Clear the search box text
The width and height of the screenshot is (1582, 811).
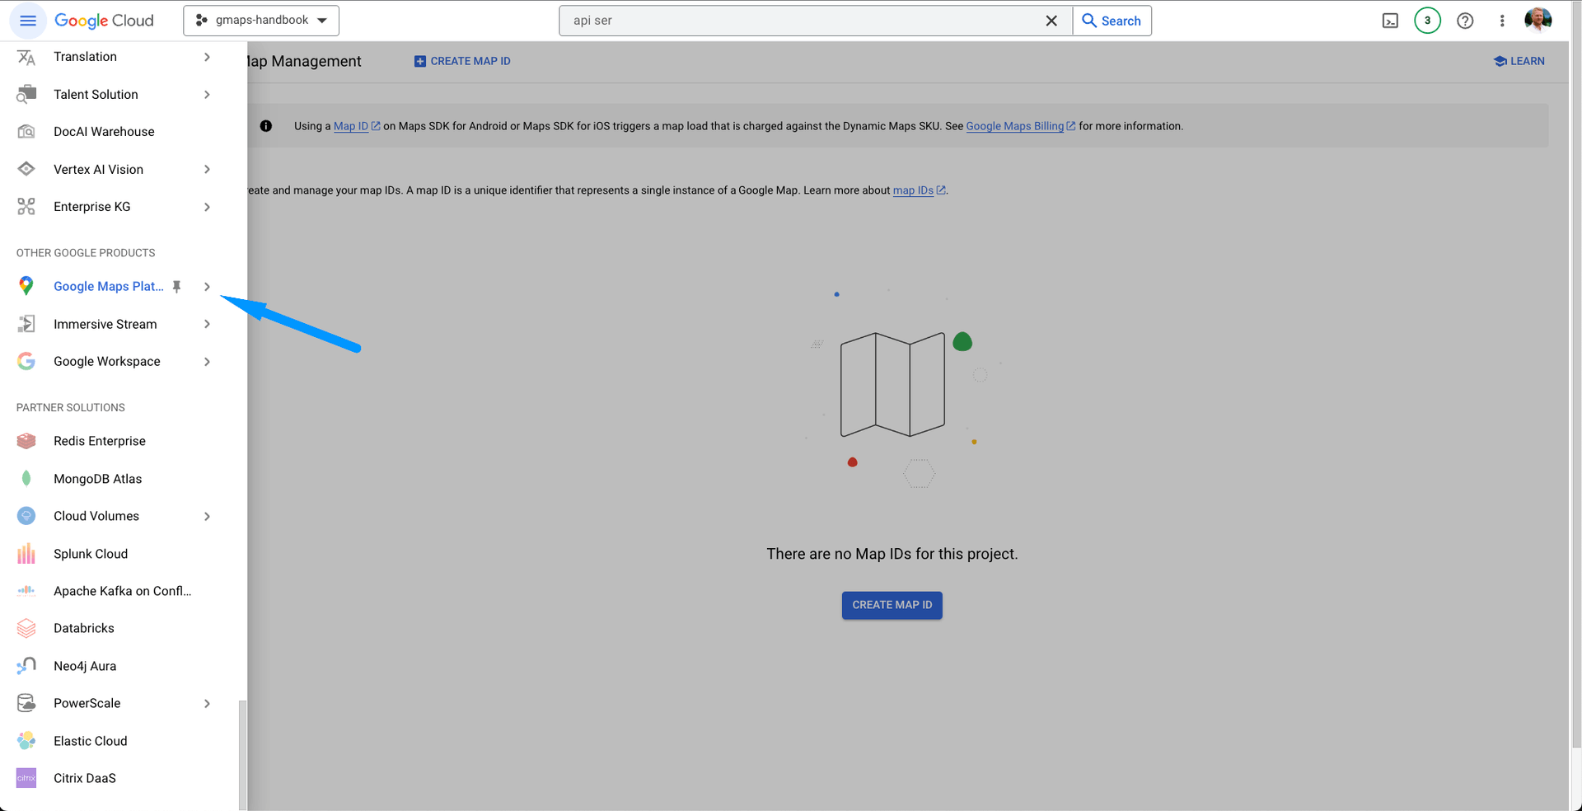1051,21
